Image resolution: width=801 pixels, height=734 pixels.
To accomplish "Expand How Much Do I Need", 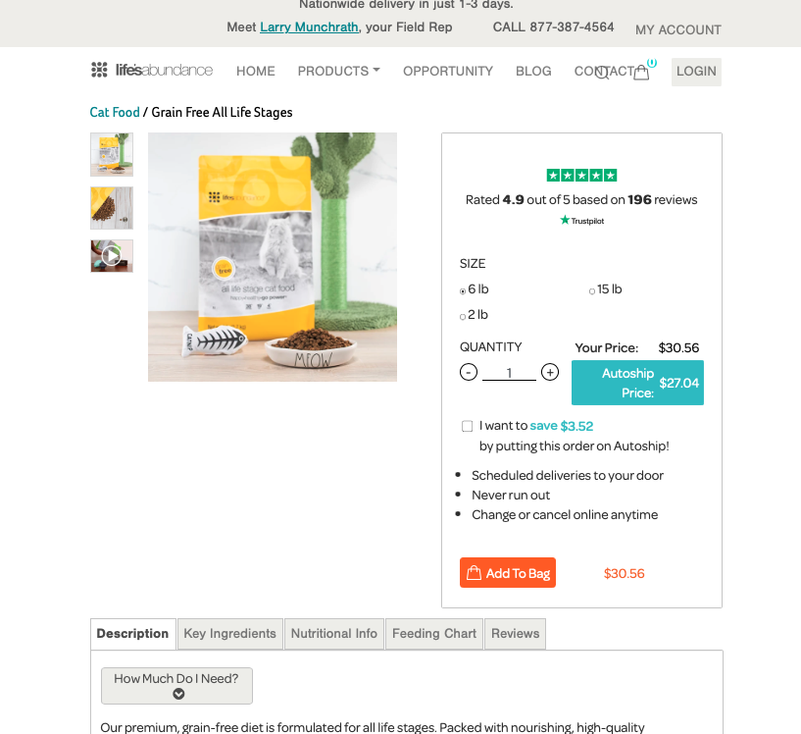I will point(176,686).
